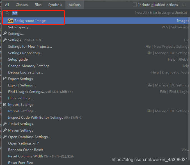The width and height of the screenshot is (190, 165).
Task: Open the Symbols tab
Action: (55, 4)
